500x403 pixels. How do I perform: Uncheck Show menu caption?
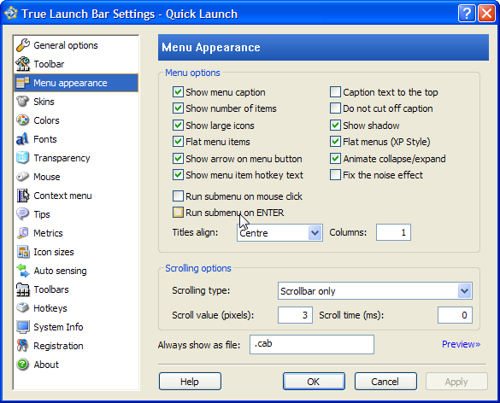[178, 92]
